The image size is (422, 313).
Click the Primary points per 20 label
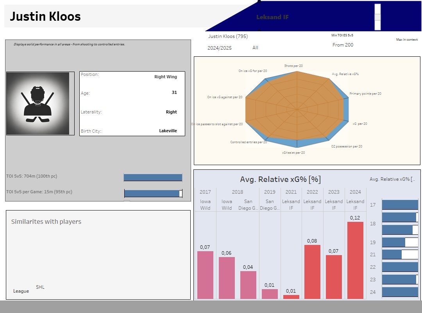[365, 94]
